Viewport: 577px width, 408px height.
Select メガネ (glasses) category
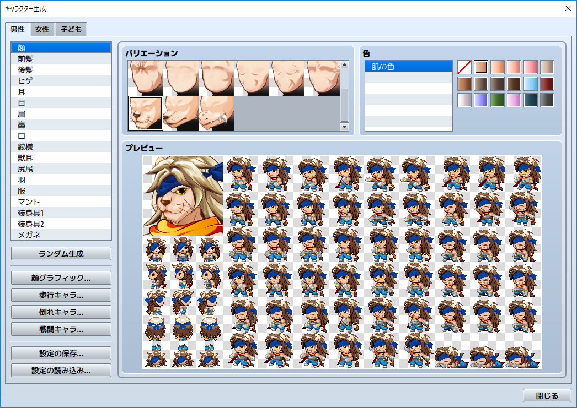pos(61,235)
